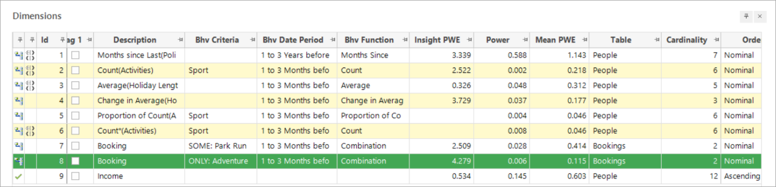
Task: Tick the flag checkbox for row 5
Action: click(x=76, y=115)
